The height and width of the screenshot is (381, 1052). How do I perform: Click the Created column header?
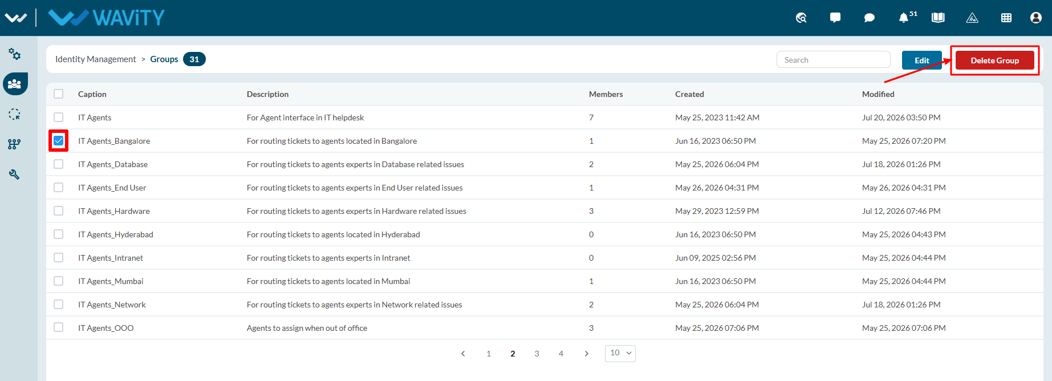[689, 94]
